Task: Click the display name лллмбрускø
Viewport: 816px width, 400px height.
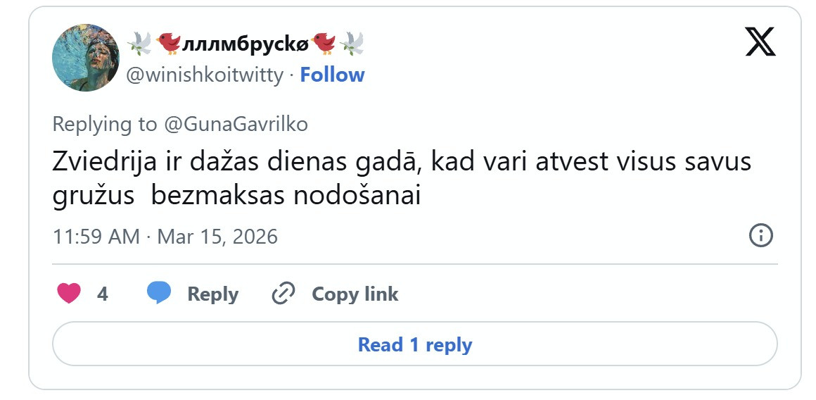Action: click(x=246, y=44)
